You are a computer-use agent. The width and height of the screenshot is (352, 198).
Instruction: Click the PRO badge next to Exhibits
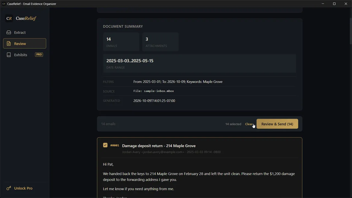click(39, 54)
